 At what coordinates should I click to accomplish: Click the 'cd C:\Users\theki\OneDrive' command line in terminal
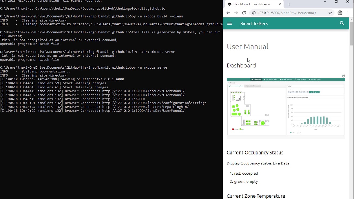pyautogui.click(x=83, y=9)
